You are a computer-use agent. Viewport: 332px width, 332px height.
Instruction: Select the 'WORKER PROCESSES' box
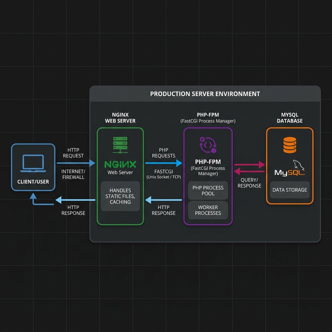(x=208, y=210)
